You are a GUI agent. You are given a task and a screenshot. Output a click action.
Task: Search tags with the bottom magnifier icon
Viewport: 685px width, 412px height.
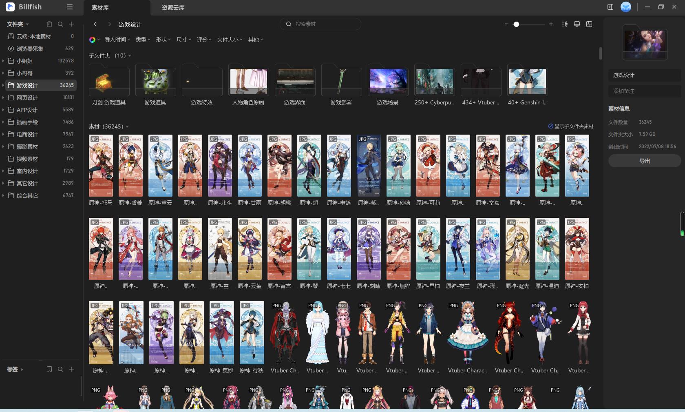pos(60,369)
